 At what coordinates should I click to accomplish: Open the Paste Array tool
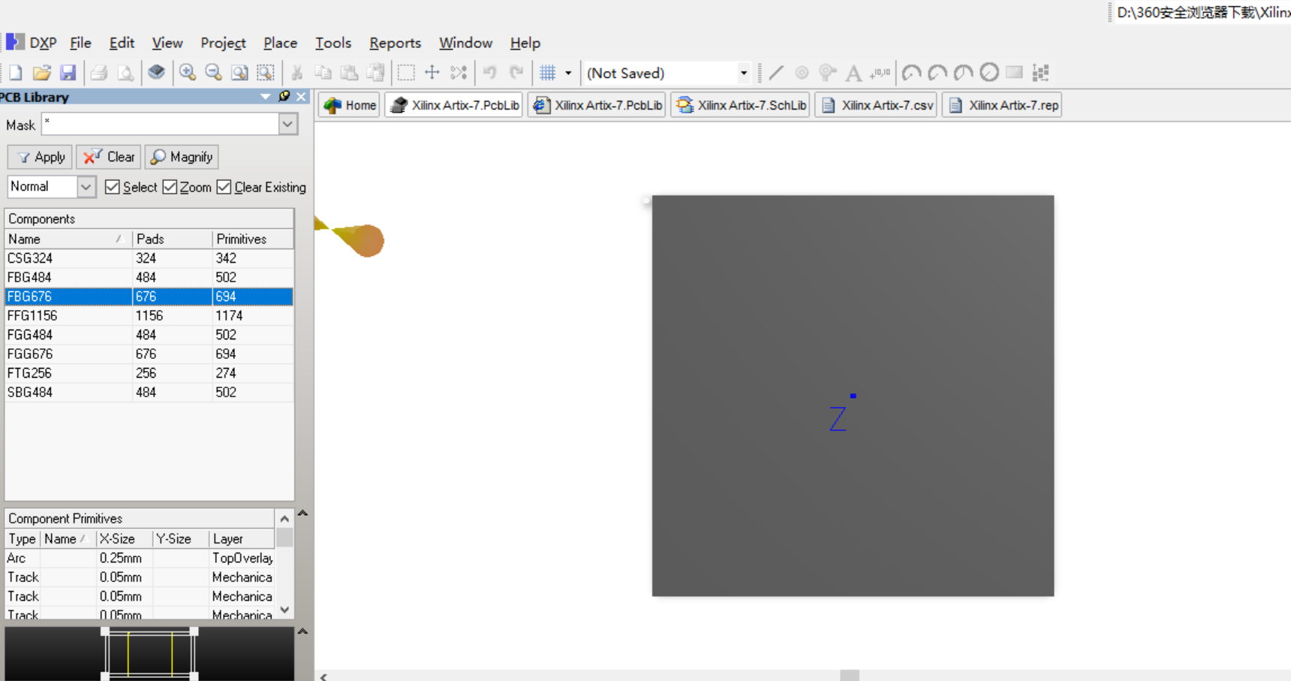pyautogui.click(x=1040, y=73)
